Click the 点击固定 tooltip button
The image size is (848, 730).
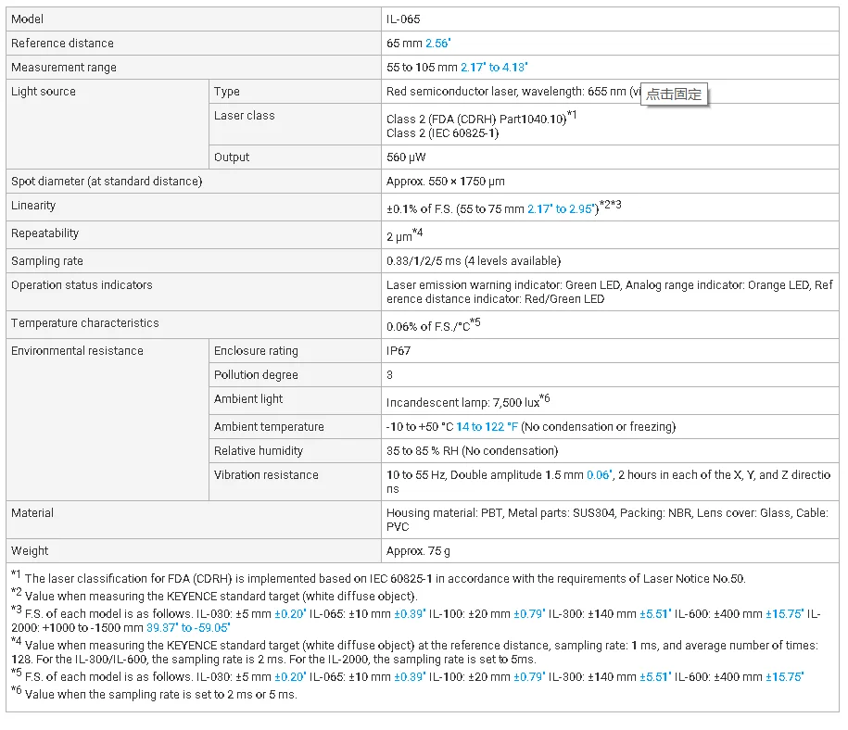[x=674, y=94]
